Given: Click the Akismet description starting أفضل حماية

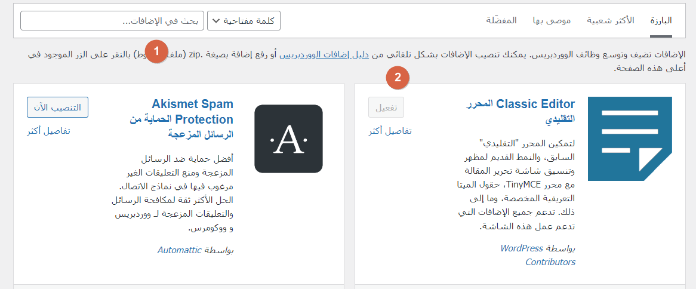Looking at the screenshot, I should point(172,193).
